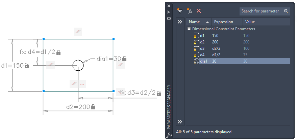Viewport: 297px width, 140px height.
Task: Create a new parameter group filter
Action: tap(180, 11)
